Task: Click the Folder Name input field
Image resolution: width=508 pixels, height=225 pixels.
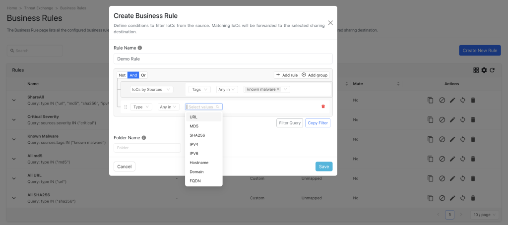Action: [x=147, y=148]
